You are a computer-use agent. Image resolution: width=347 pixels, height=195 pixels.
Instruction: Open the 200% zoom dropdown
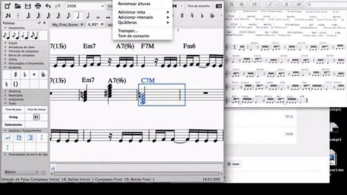(85, 6)
